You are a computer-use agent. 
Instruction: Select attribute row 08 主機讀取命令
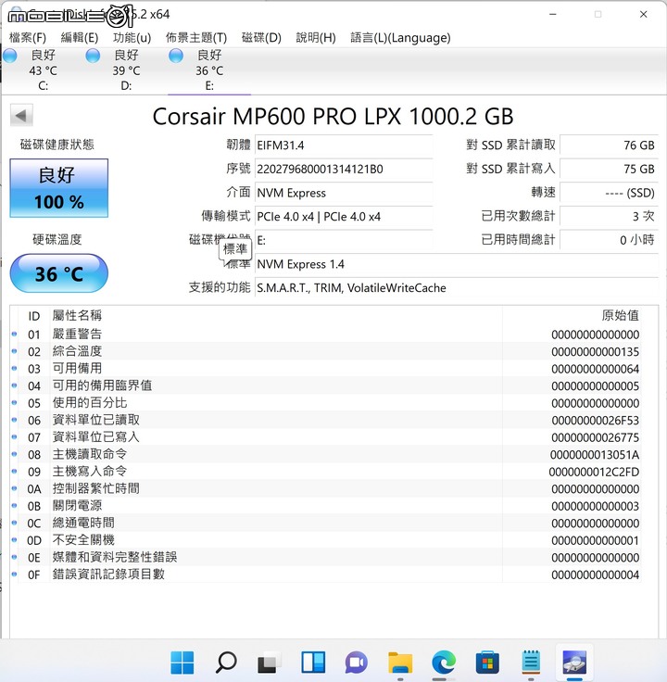[325, 455]
